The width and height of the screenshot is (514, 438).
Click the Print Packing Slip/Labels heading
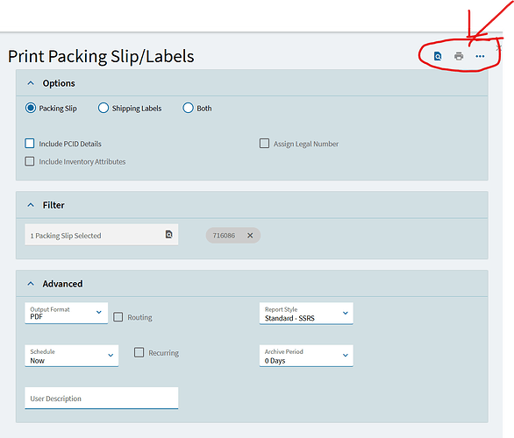[x=101, y=56]
